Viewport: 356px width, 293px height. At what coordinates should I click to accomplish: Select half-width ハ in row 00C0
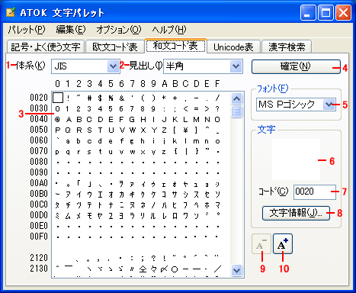point(164,205)
